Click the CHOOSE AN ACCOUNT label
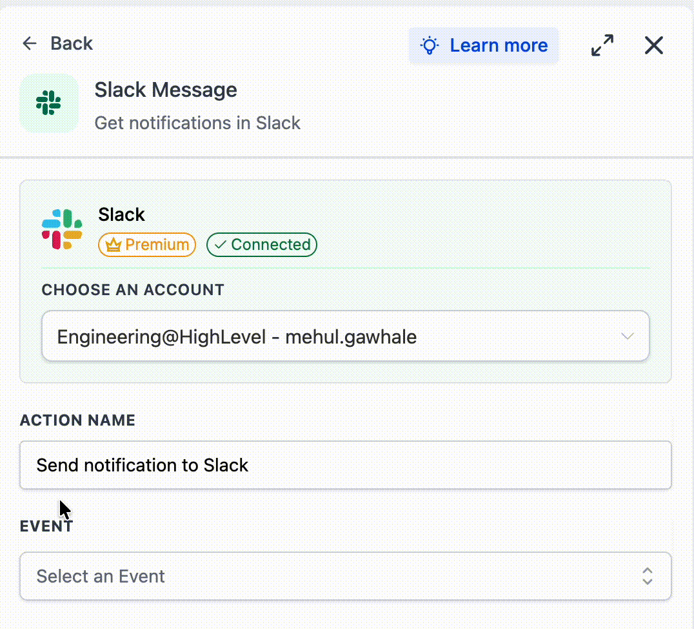694x629 pixels. point(133,290)
